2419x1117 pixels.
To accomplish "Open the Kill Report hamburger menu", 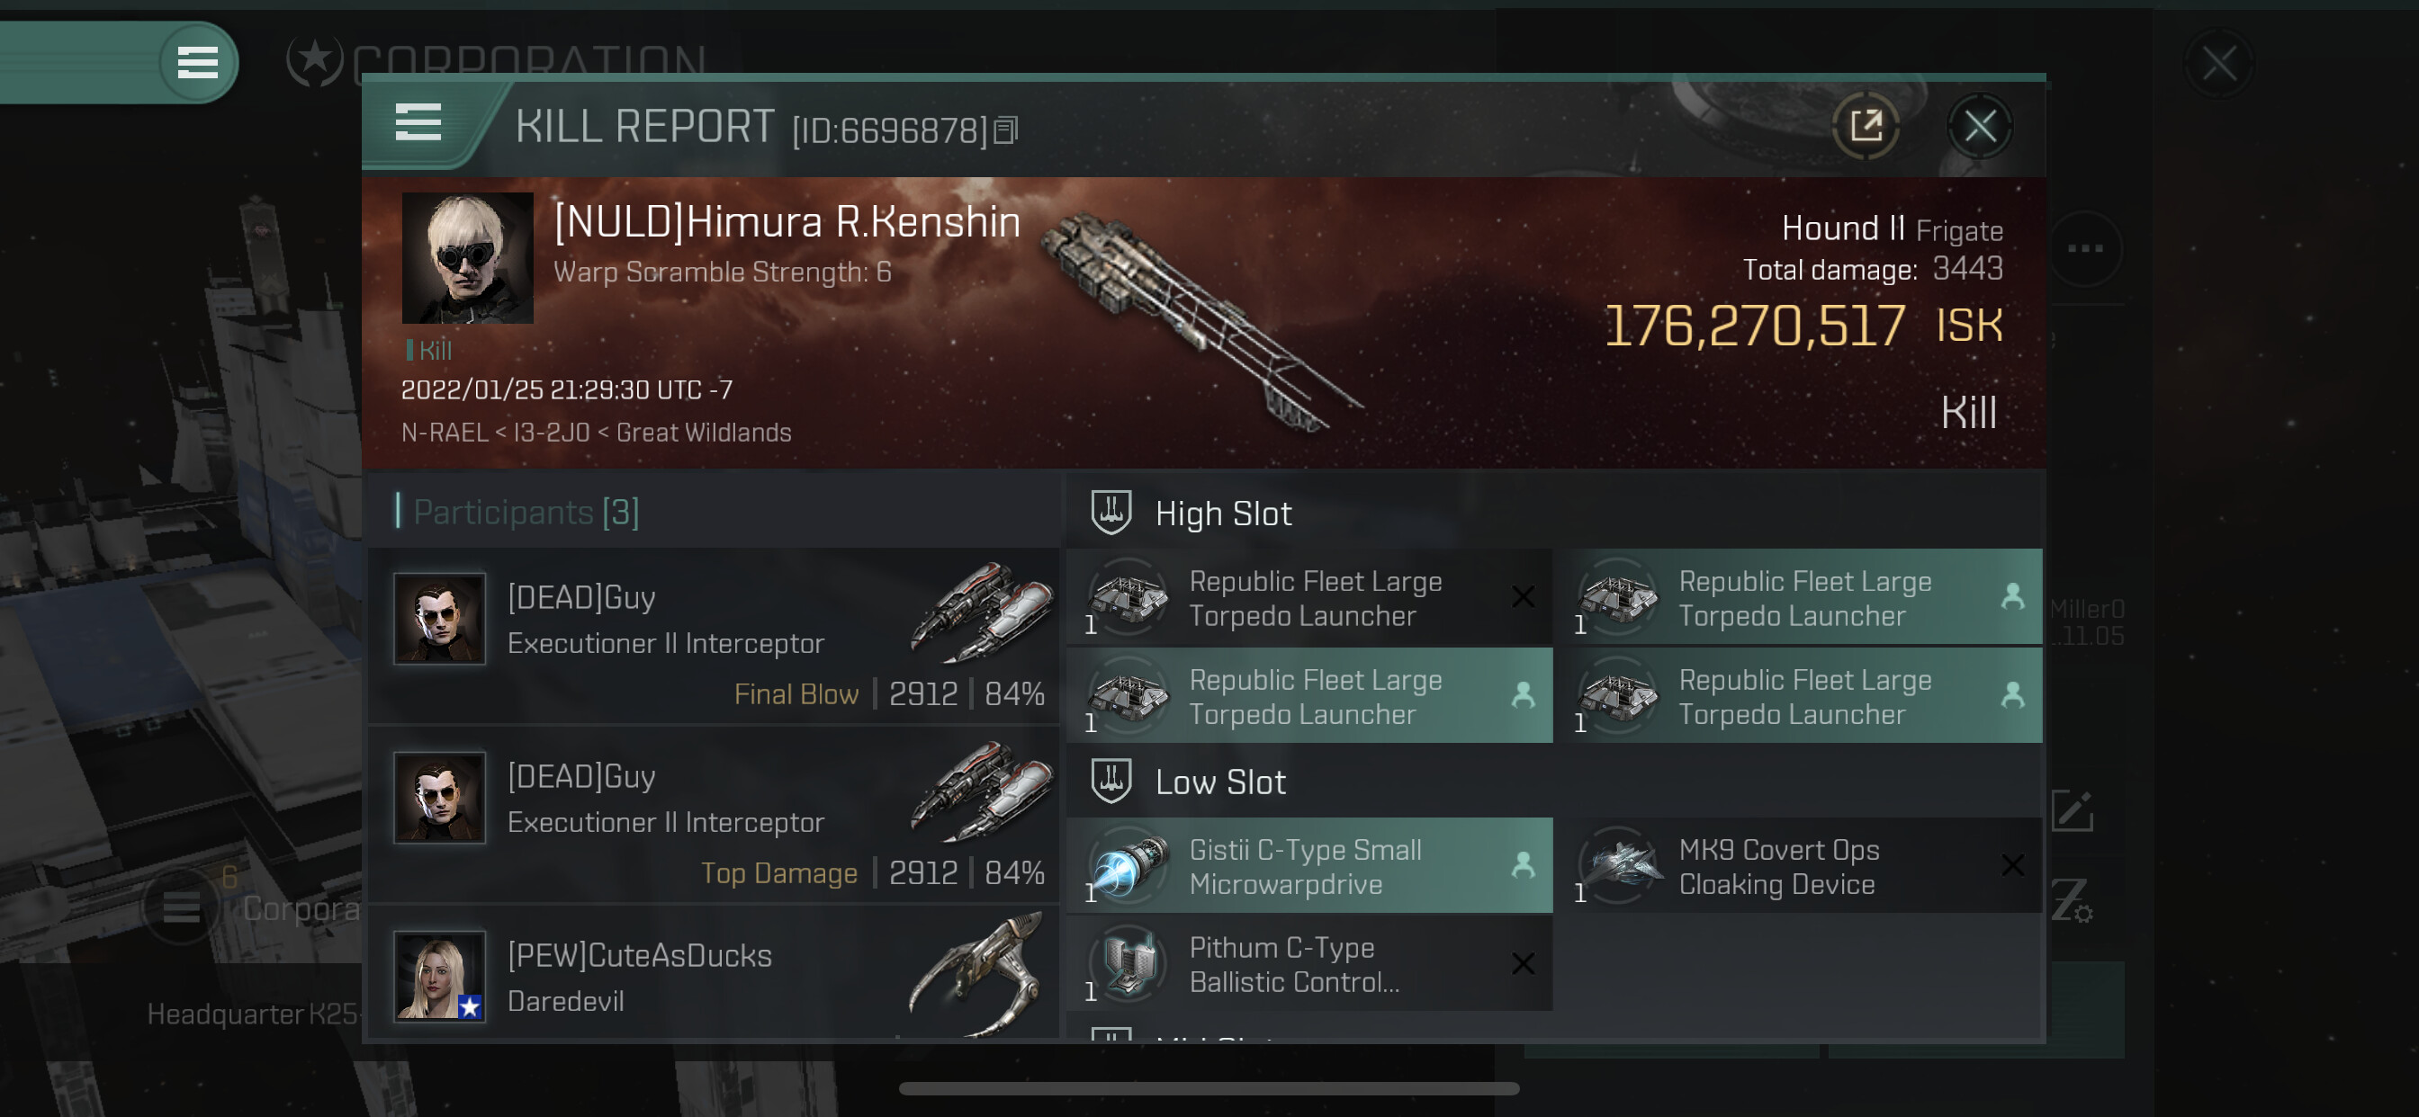I will point(418,123).
